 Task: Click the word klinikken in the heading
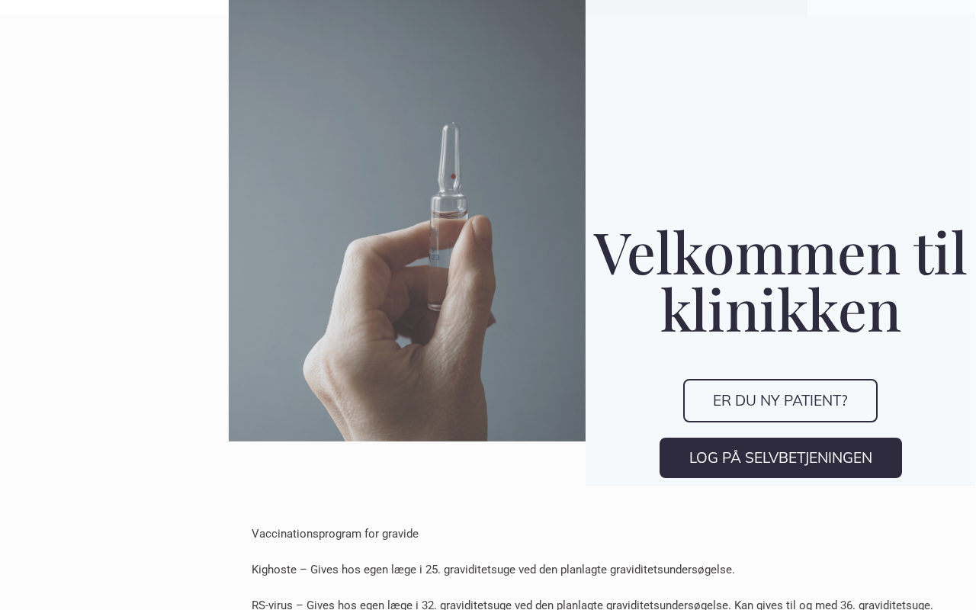(780, 310)
